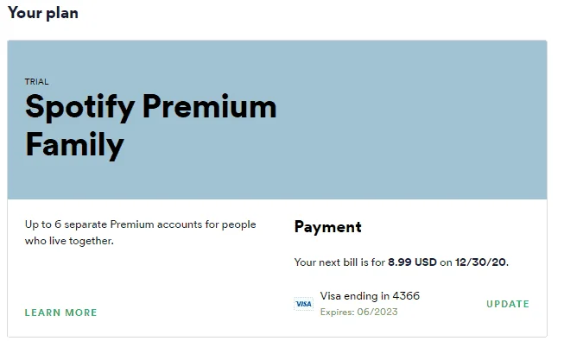
Task: Open the LEARN MORE link
Action: point(60,313)
